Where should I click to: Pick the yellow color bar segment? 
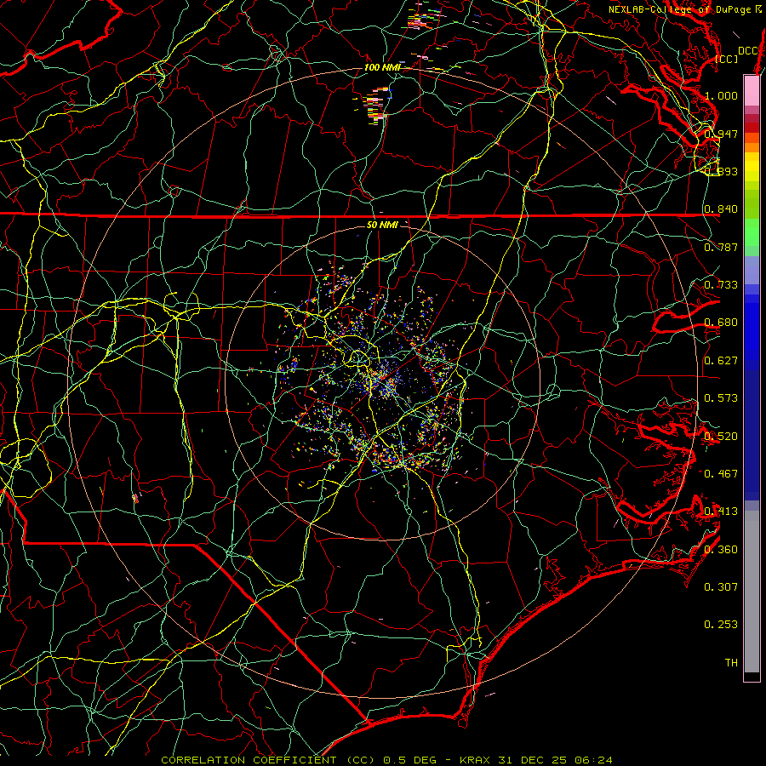752,167
